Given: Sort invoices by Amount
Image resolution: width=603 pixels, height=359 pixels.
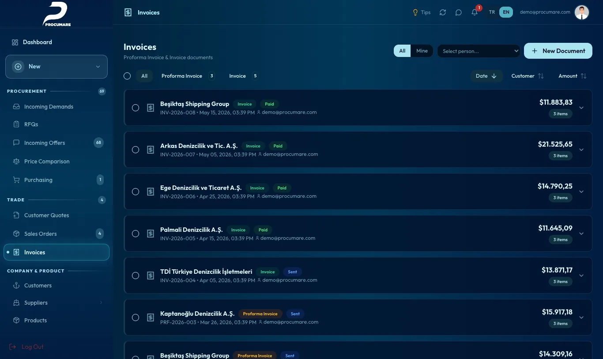Looking at the screenshot, I should click(x=573, y=76).
